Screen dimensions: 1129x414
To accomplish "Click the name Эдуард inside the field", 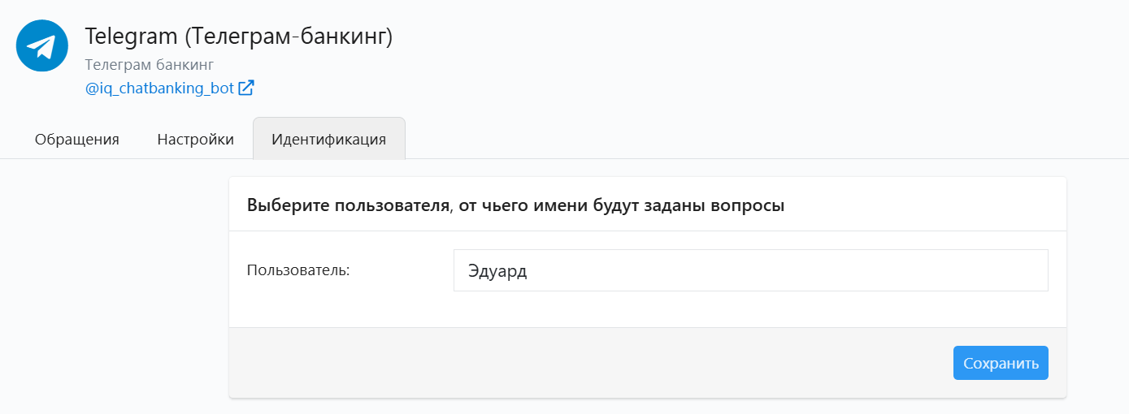I will (x=497, y=271).
